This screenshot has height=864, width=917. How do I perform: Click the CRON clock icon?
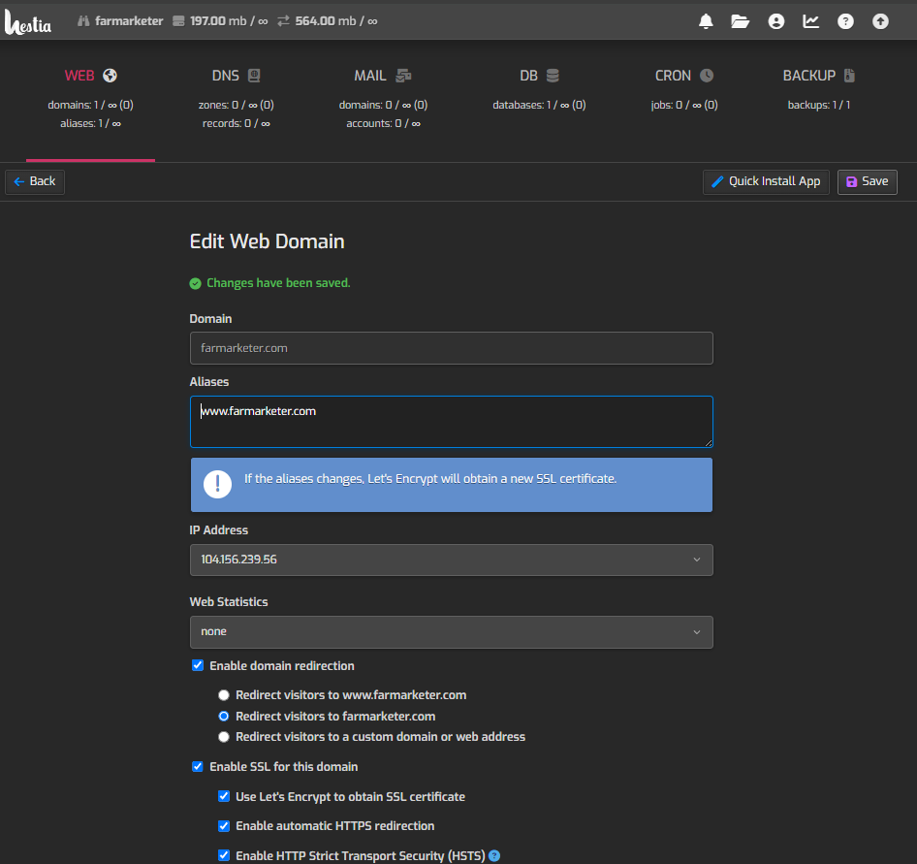click(707, 76)
